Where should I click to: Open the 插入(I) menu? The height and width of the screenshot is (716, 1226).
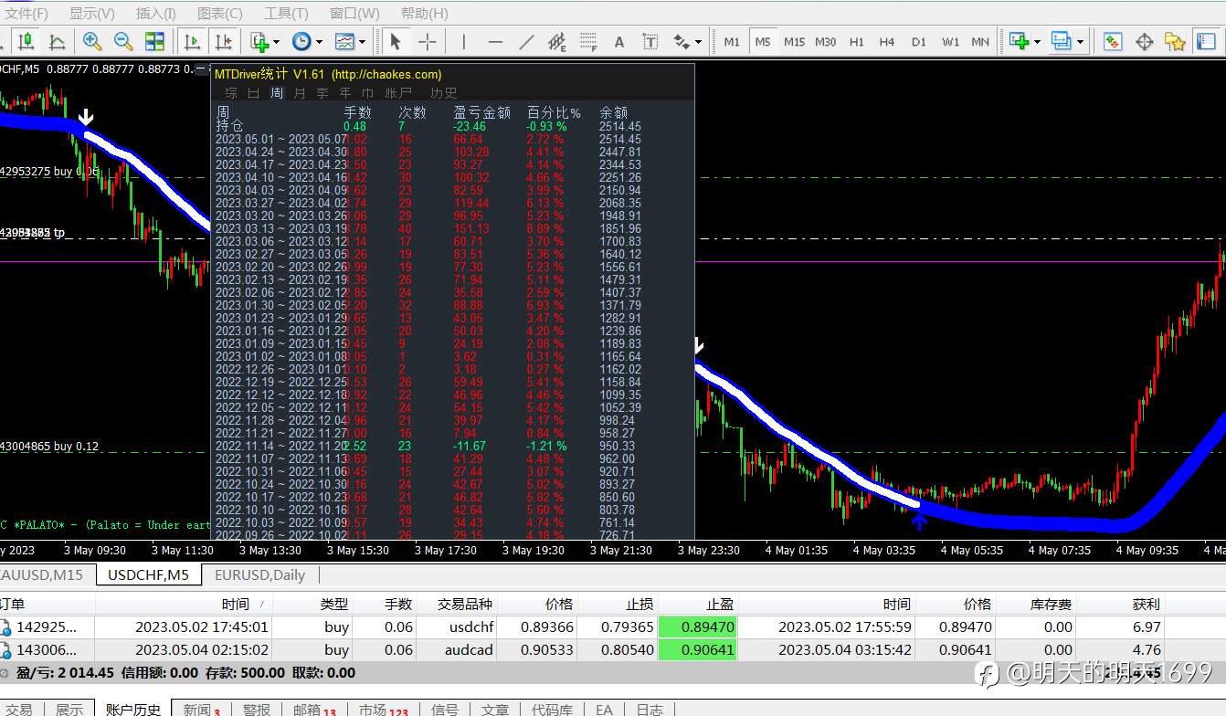tap(156, 13)
